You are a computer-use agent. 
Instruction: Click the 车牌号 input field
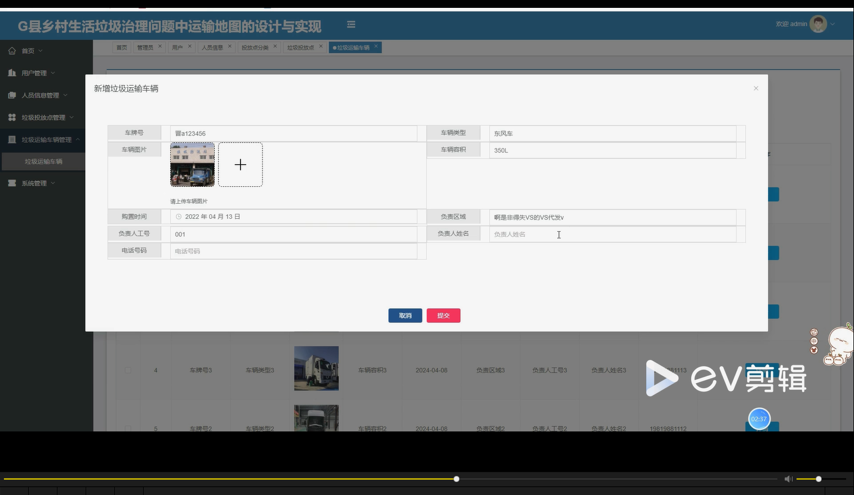pos(293,133)
